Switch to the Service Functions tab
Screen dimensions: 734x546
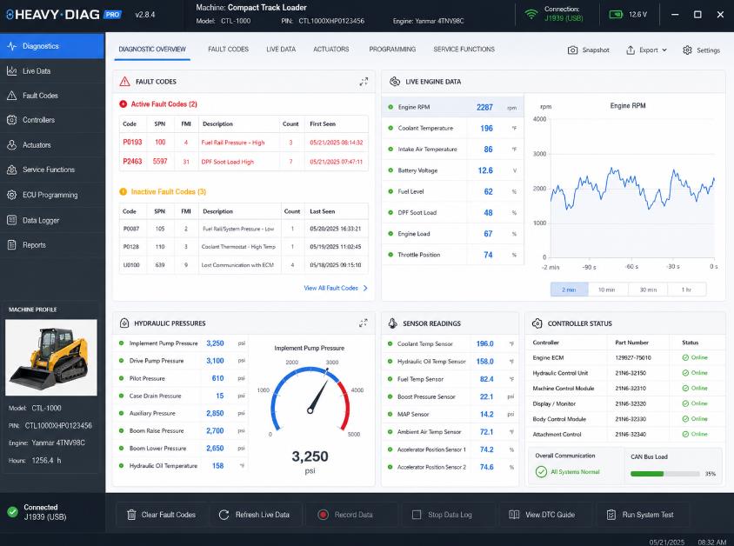point(464,50)
